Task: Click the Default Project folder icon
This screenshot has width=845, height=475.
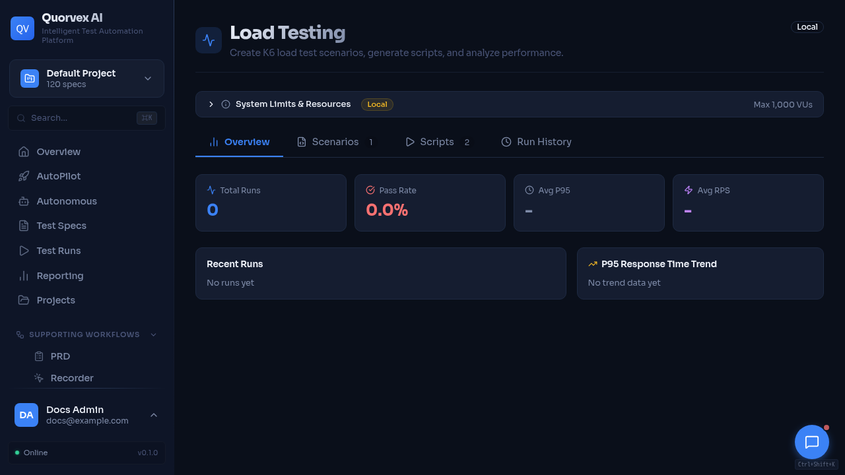Action: 30,79
